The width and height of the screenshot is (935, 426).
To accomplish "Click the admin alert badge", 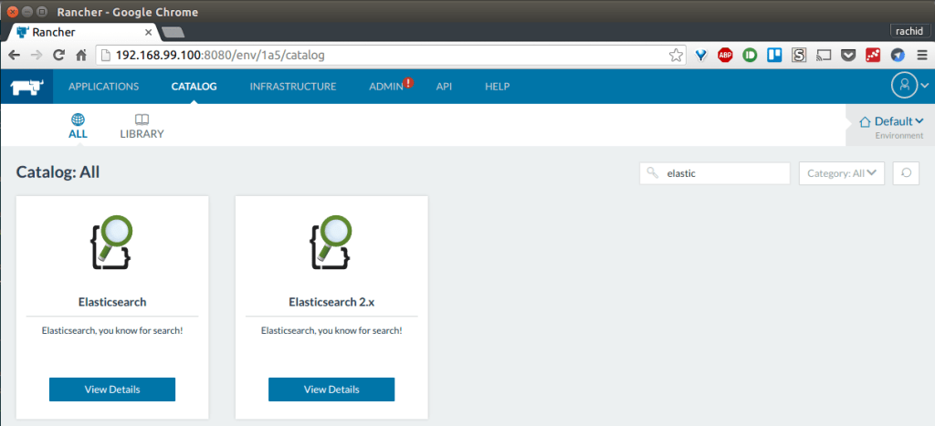I will tap(408, 83).
